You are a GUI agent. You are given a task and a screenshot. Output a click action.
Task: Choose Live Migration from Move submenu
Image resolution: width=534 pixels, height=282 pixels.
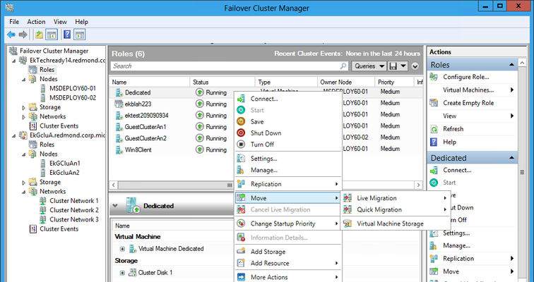[x=396, y=198]
